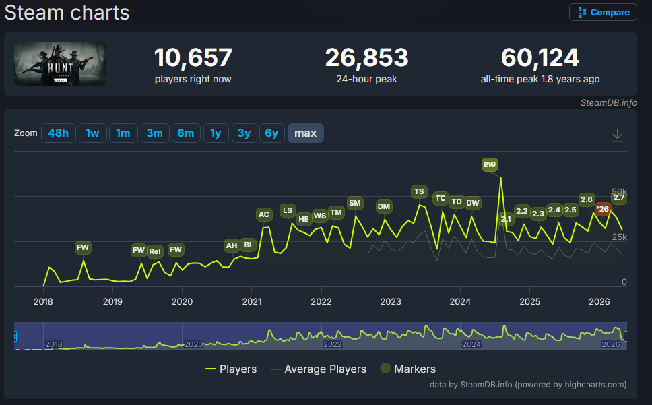Click the LS chart marker
The width and height of the screenshot is (652, 405).
(288, 210)
